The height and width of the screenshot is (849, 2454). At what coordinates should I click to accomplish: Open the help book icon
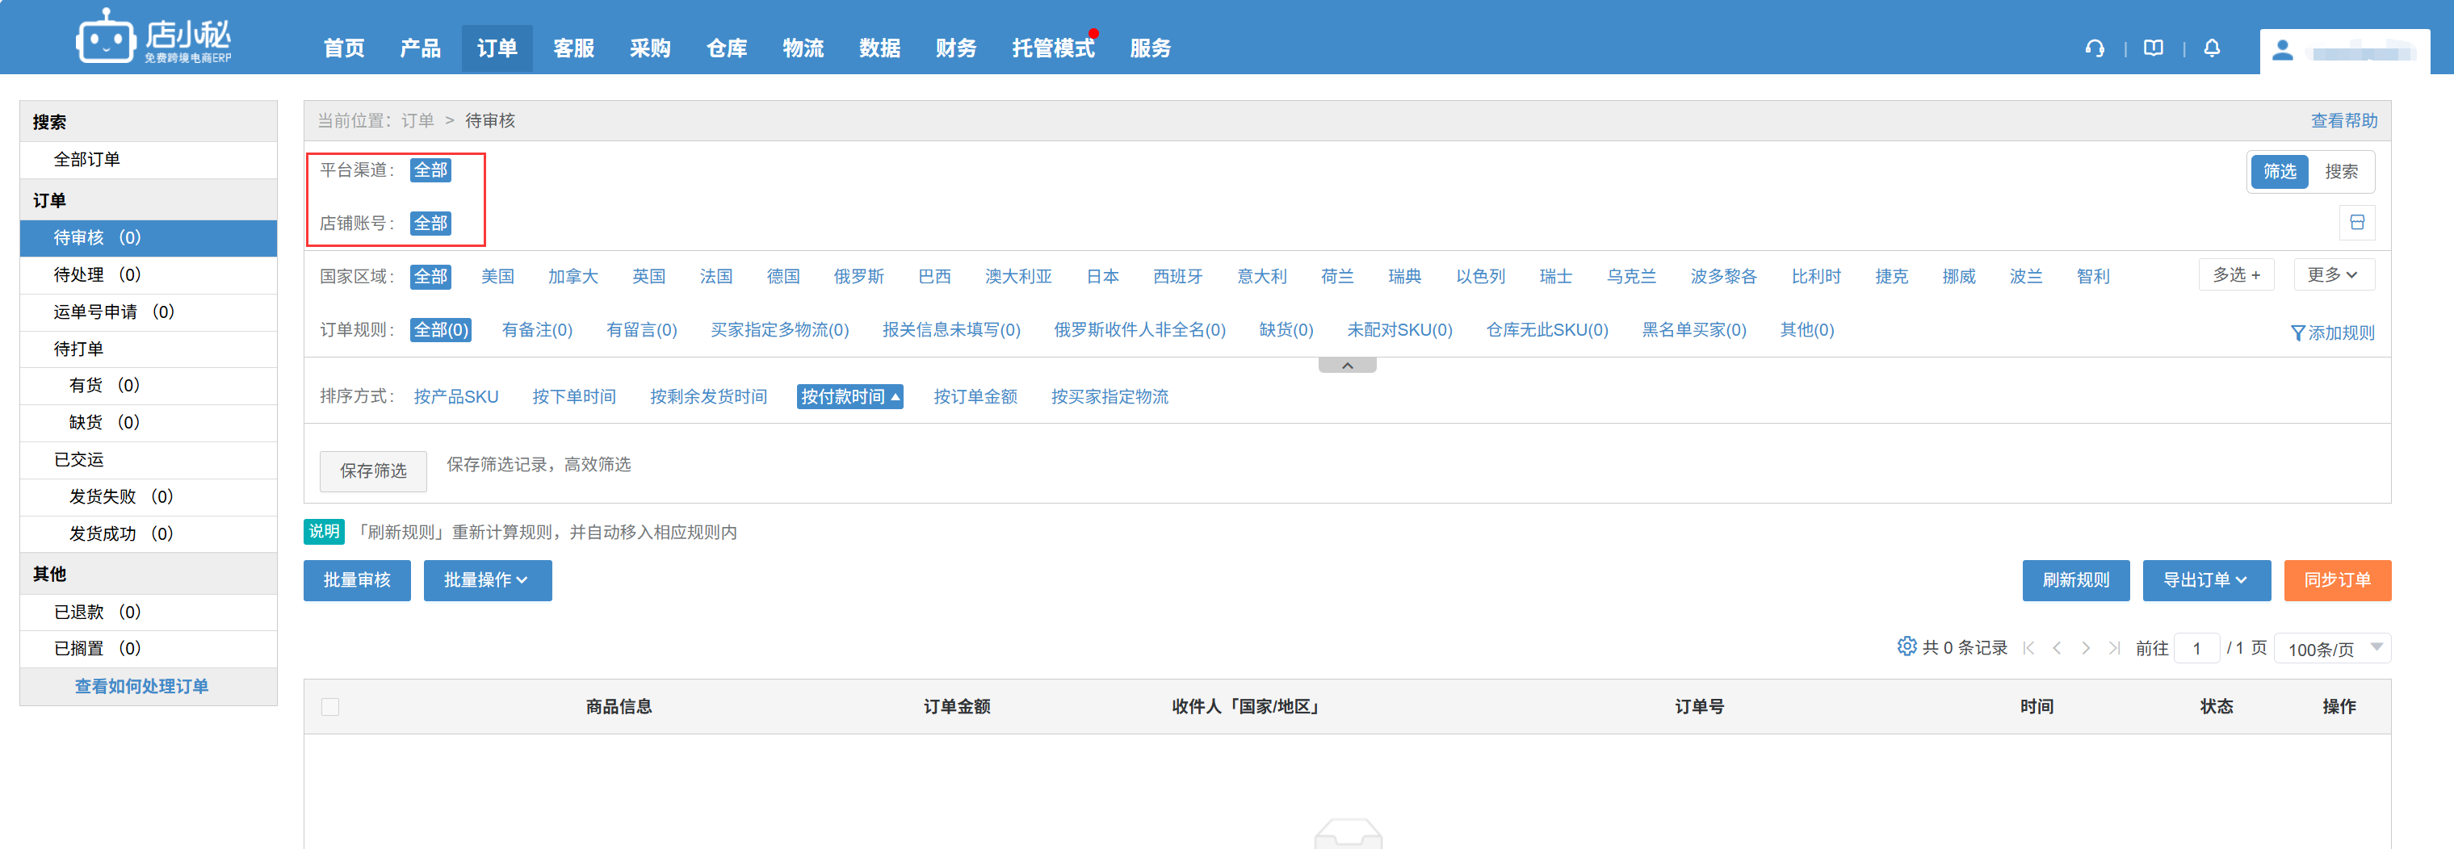tap(2153, 48)
